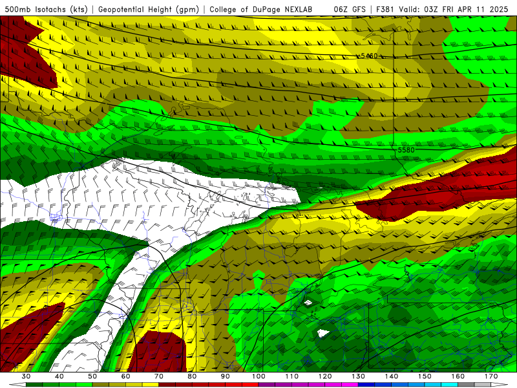Click the magenta colorbar swatch before 130
517x388 pixels.
[x=350, y=385]
